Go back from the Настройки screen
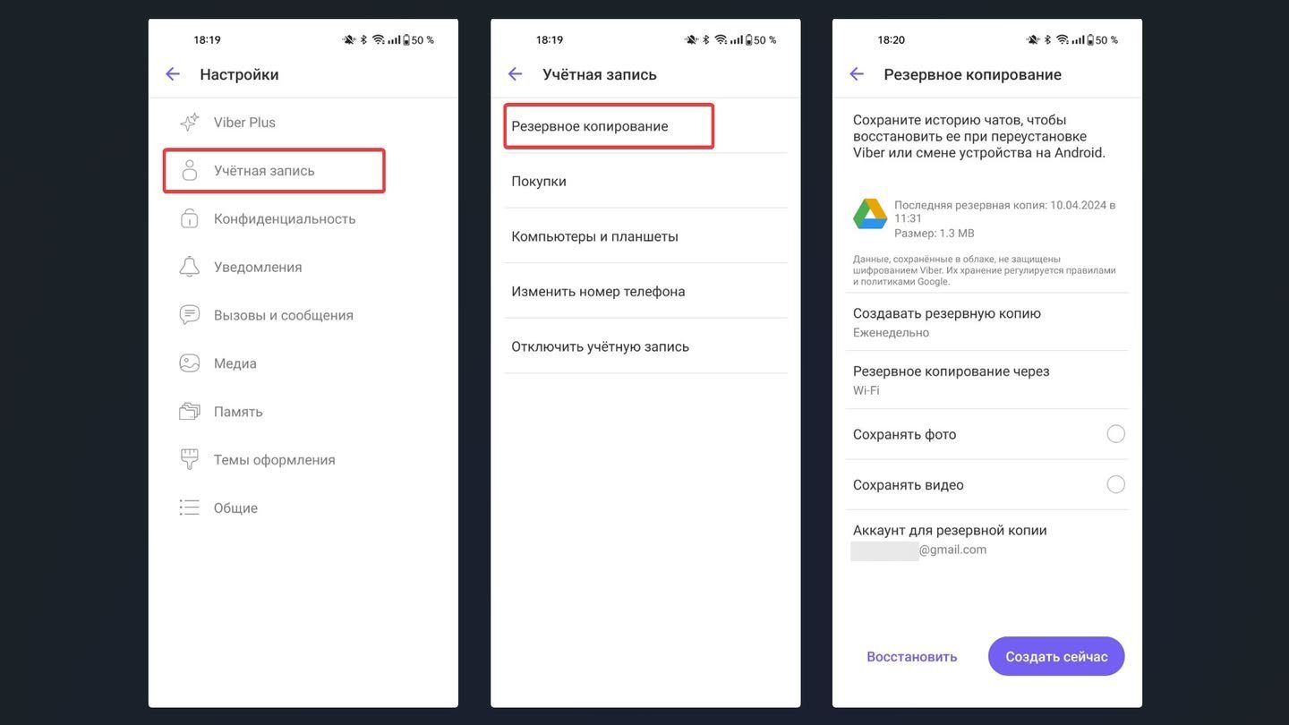This screenshot has height=725, width=1289. pos(173,74)
